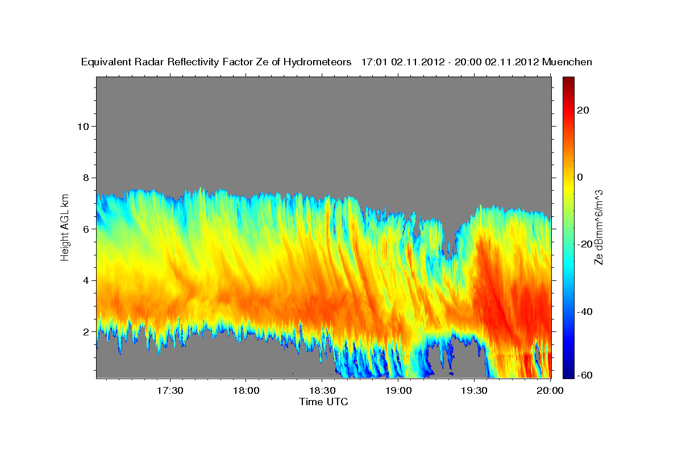
Task: Click the end time '20:00 02.11.2012' in the title
Action: click(x=497, y=62)
